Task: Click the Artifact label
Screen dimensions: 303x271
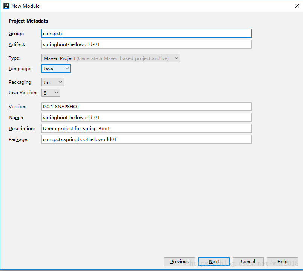Action: 17,44
